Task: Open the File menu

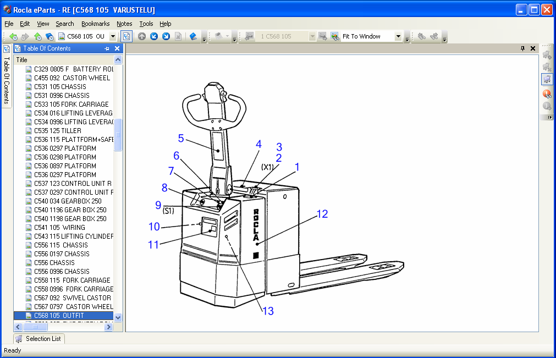Action: 9,24
